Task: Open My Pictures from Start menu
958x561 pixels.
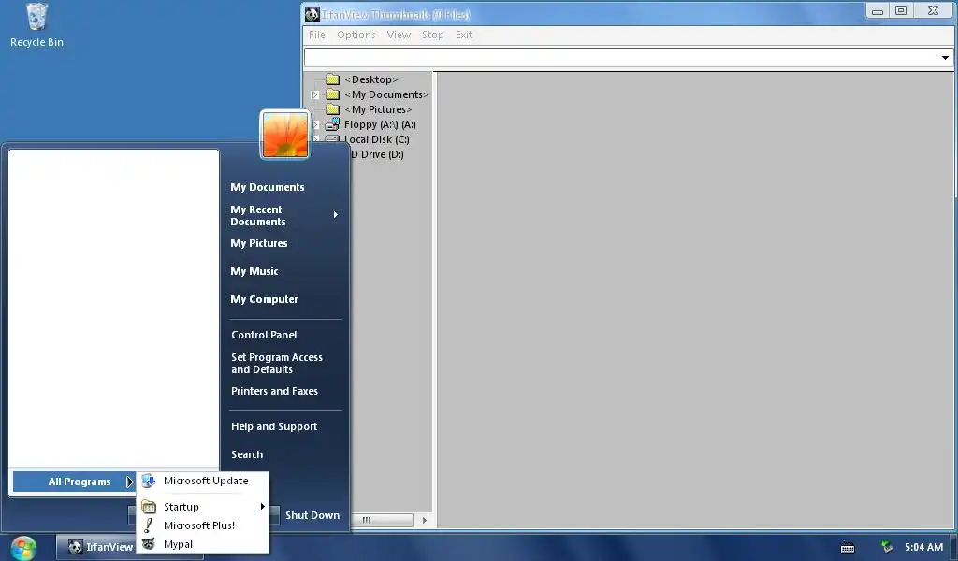Action: pyautogui.click(x=258, y=243)
